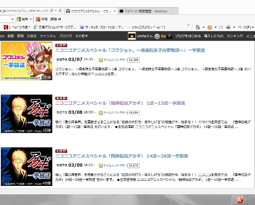Expand the その他▼ navigation menu
255x205 pixels.
point(82,36)
